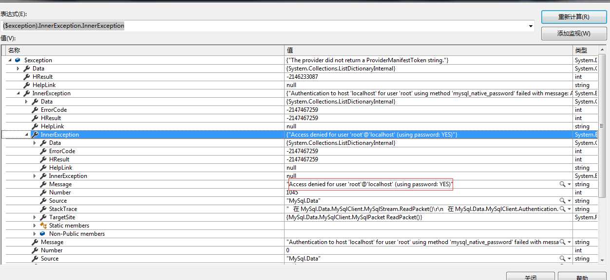Image resolution: width=610 pixels, height=280 pixels.
Task: Click the value 1045
Action: pyautogui.click(x=292, y=192)
